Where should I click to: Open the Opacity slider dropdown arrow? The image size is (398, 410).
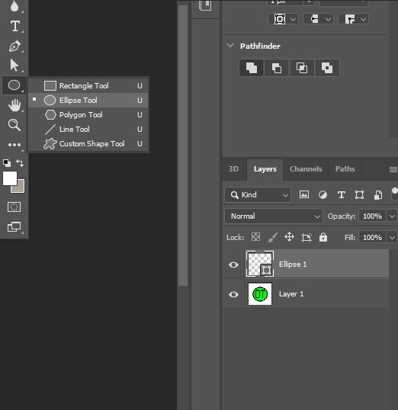(x=392, y=216)
